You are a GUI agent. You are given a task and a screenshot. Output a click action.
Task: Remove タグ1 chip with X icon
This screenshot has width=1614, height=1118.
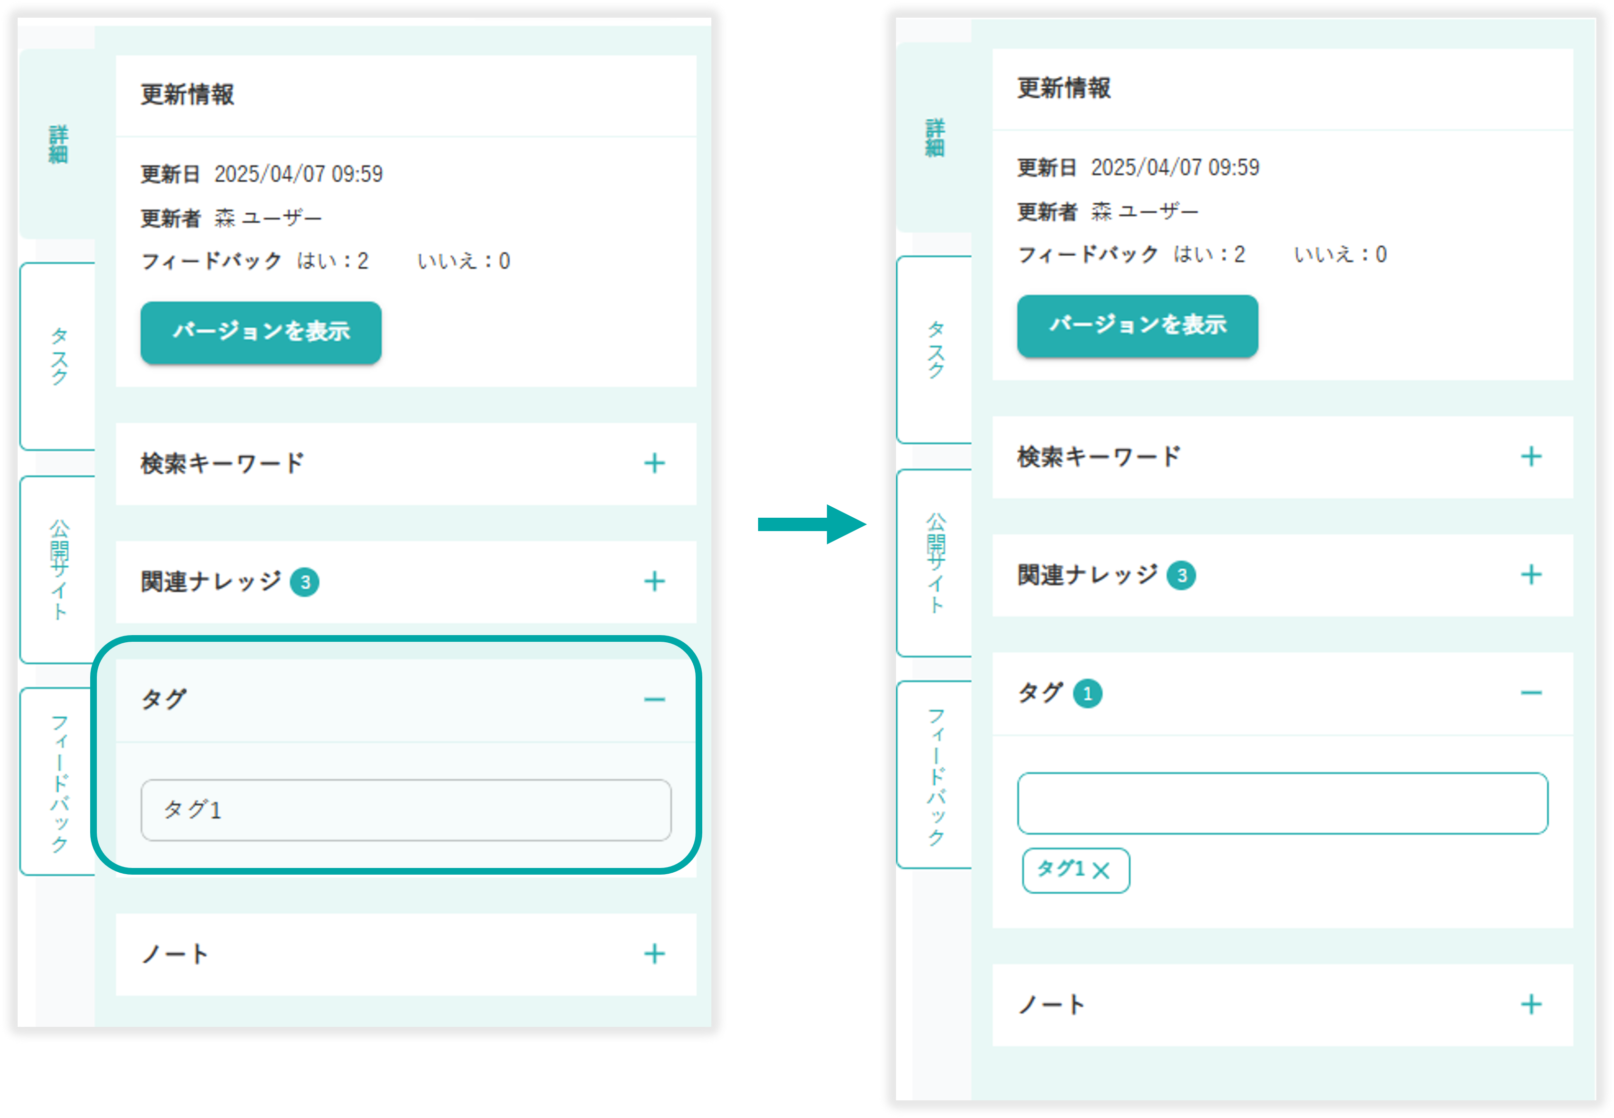point(1101,871)
